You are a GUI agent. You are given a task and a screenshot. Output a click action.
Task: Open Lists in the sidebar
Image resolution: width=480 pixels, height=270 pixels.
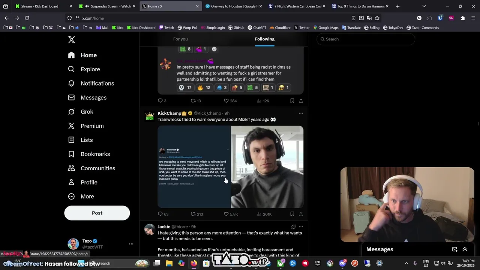[81, 140]
